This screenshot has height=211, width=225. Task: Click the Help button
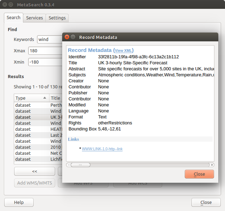pos(19,203)
